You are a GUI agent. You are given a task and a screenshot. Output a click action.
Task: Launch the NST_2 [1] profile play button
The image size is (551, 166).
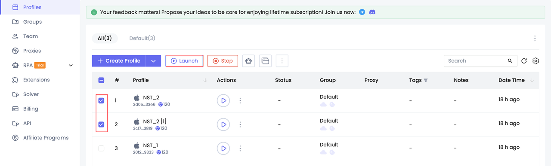click(223, 124)
